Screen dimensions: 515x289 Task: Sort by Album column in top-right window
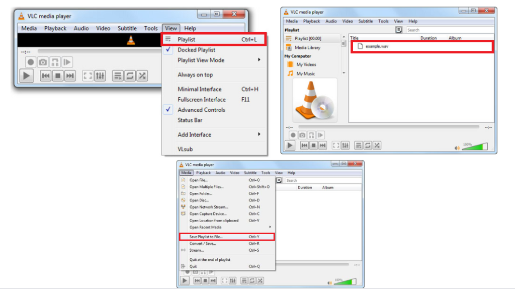pos(455,38)
